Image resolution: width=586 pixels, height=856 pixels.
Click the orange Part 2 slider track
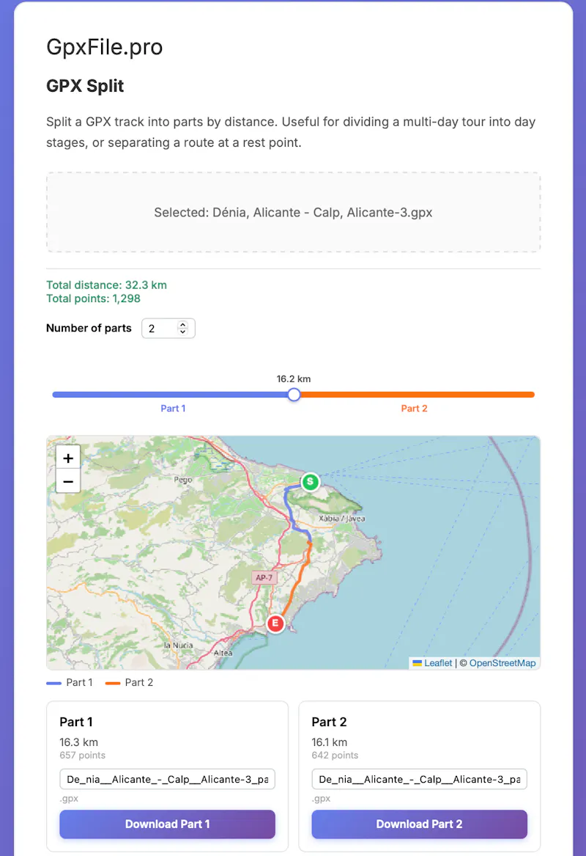(417, 394)
